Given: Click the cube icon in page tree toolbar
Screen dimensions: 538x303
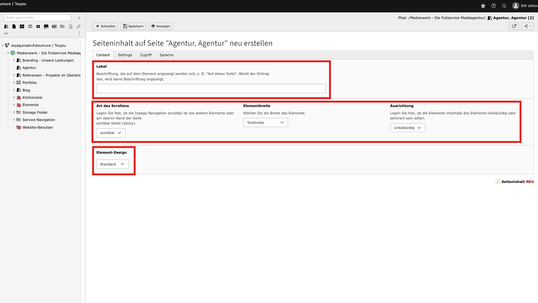Looking at the screenshot, I should 30,26.
